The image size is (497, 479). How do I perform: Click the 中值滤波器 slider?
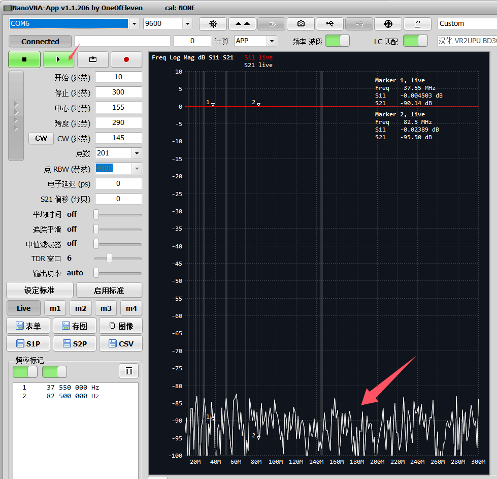click(x=118, y=244)
